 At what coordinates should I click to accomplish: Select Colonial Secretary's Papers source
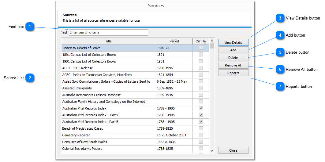82,149
